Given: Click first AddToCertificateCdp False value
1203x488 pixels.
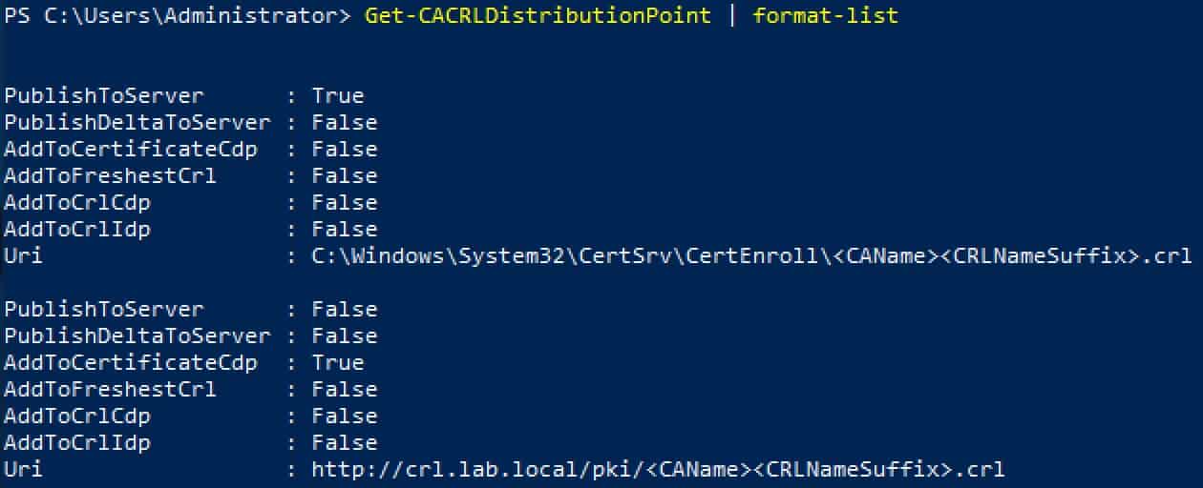Looking at the screenshot, I should coord(345,150).
